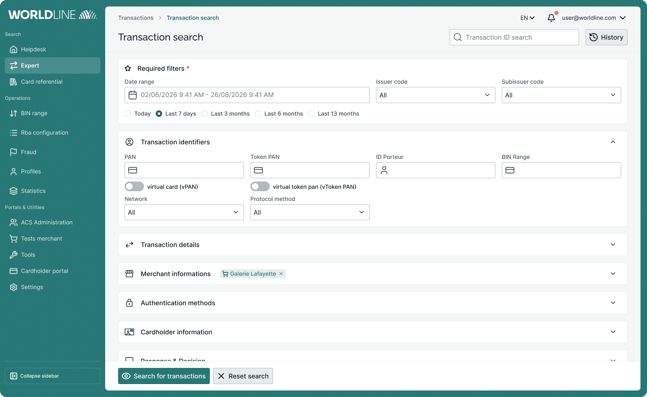Click Transaction search breadcrumb
The image size is (647, 397).
click(x=193, y=18)
